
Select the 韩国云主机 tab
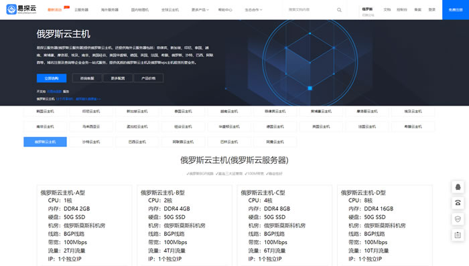coord(45,111)
